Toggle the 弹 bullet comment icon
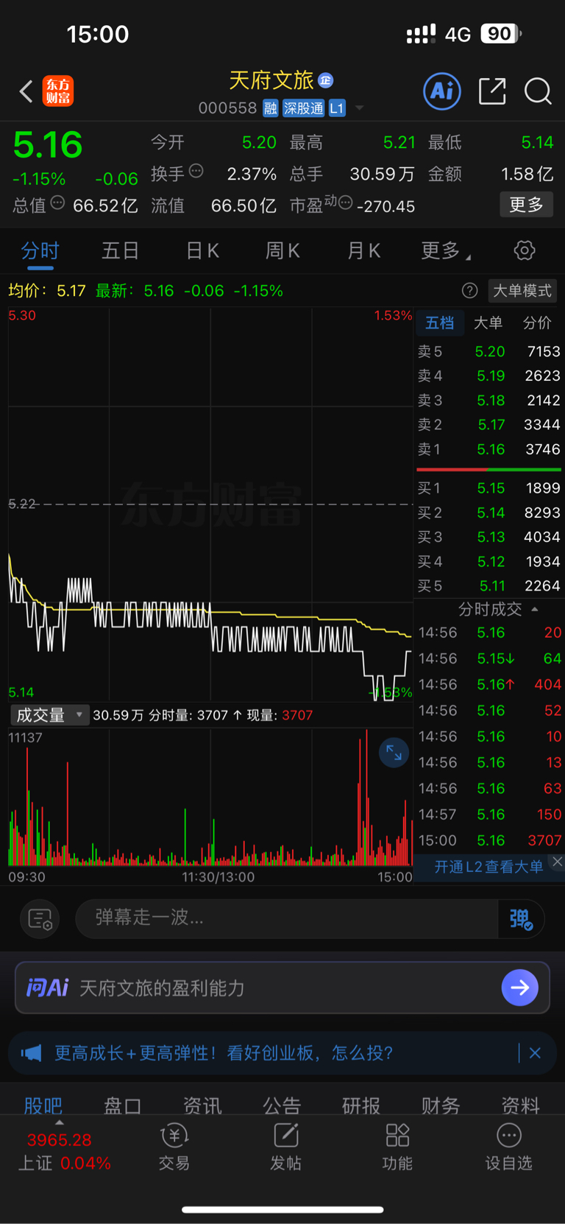Screen dimensions: 565x1224 point(521,918)
